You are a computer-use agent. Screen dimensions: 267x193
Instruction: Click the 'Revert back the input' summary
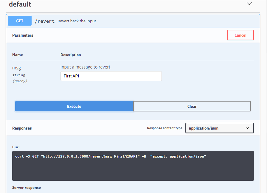(77, 21)
